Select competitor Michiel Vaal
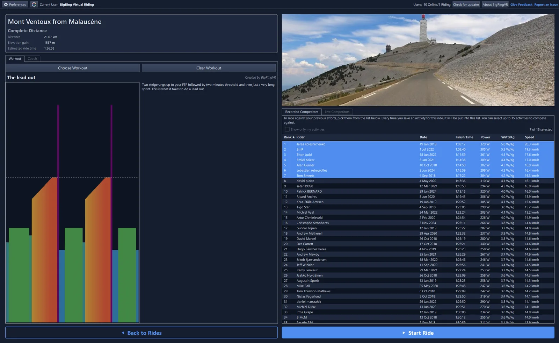Viewport: 559px width, 343px height. (418, 212)
